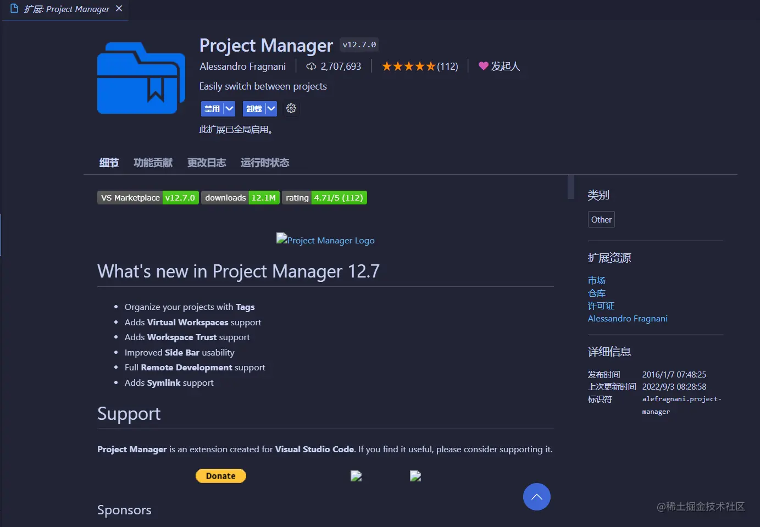Click the Alessandro Fragnani publisher name in header
Viewport: 760px width, 527px height.
[x=242, y=66]
